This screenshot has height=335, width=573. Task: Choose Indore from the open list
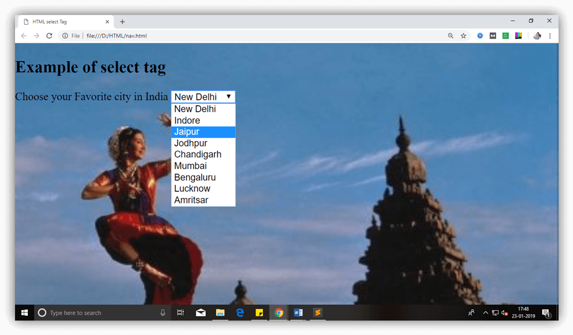tap(203, 120)
